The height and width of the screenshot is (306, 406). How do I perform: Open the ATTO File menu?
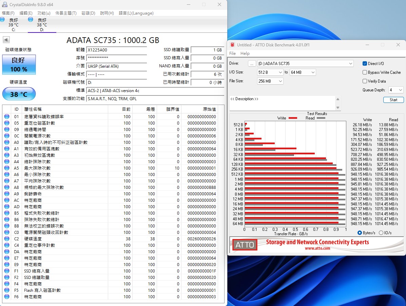233,53
